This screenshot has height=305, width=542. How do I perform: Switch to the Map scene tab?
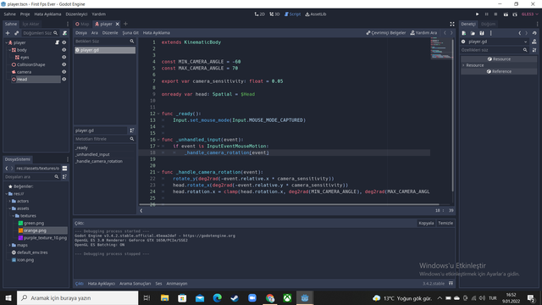pyautogui.click(x=82, y=24)
